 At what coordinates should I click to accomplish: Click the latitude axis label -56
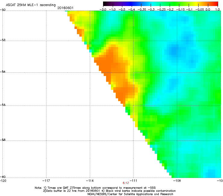coord(3,105)
